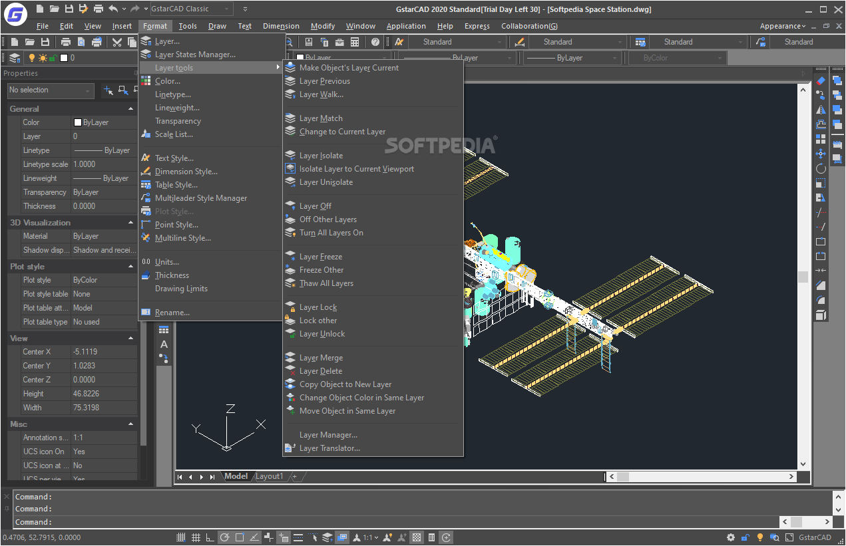Open the Calculator icon in toolbar
The width and height of the screenshot is (846, 546).
(355, 42)
